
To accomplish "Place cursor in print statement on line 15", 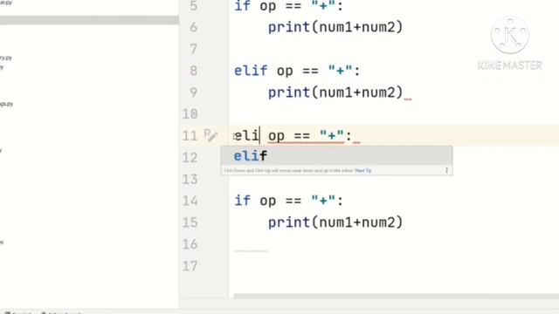I will [335, 222].
